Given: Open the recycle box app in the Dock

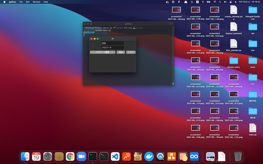Looking at the screenshot, I should click(x=138, y=156).
